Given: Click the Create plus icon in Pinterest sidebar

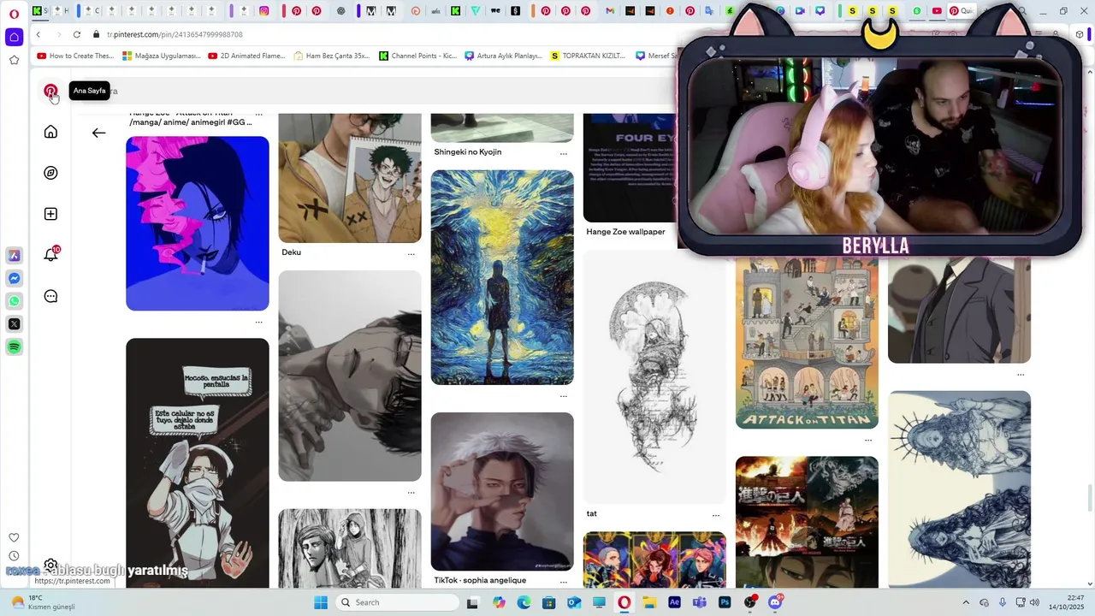Looking at the screenshot, I should (x=50, y=214).
